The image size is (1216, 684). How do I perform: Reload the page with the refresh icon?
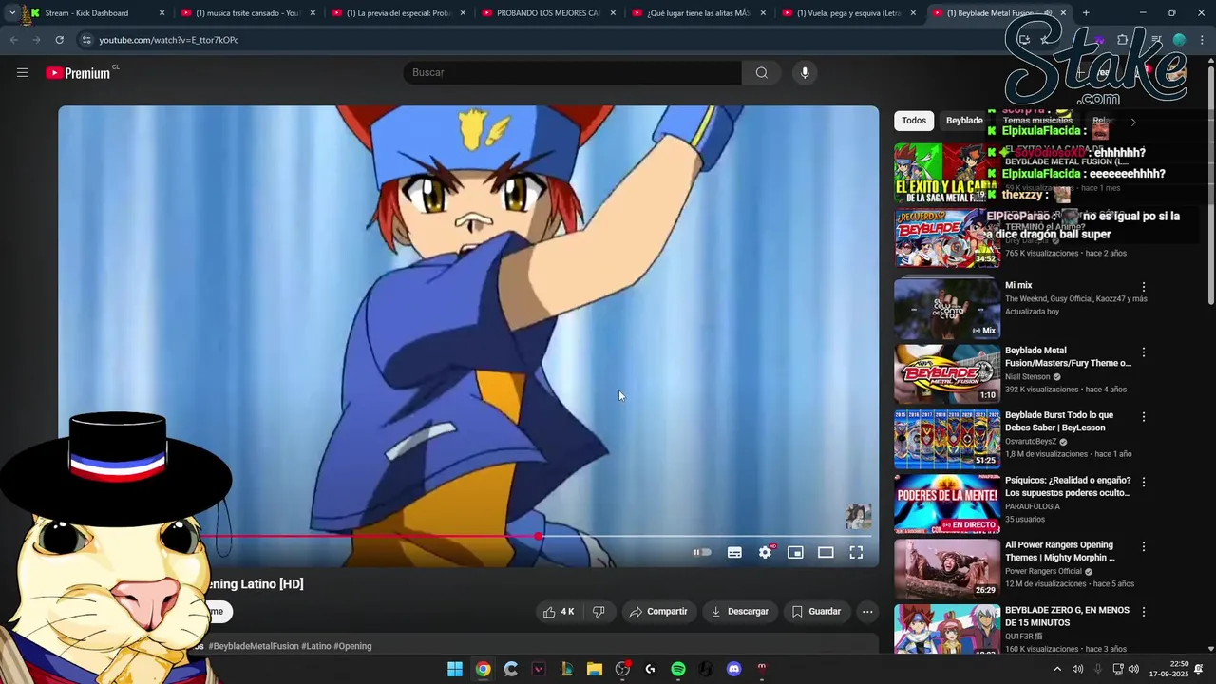(x=59, y=40)
